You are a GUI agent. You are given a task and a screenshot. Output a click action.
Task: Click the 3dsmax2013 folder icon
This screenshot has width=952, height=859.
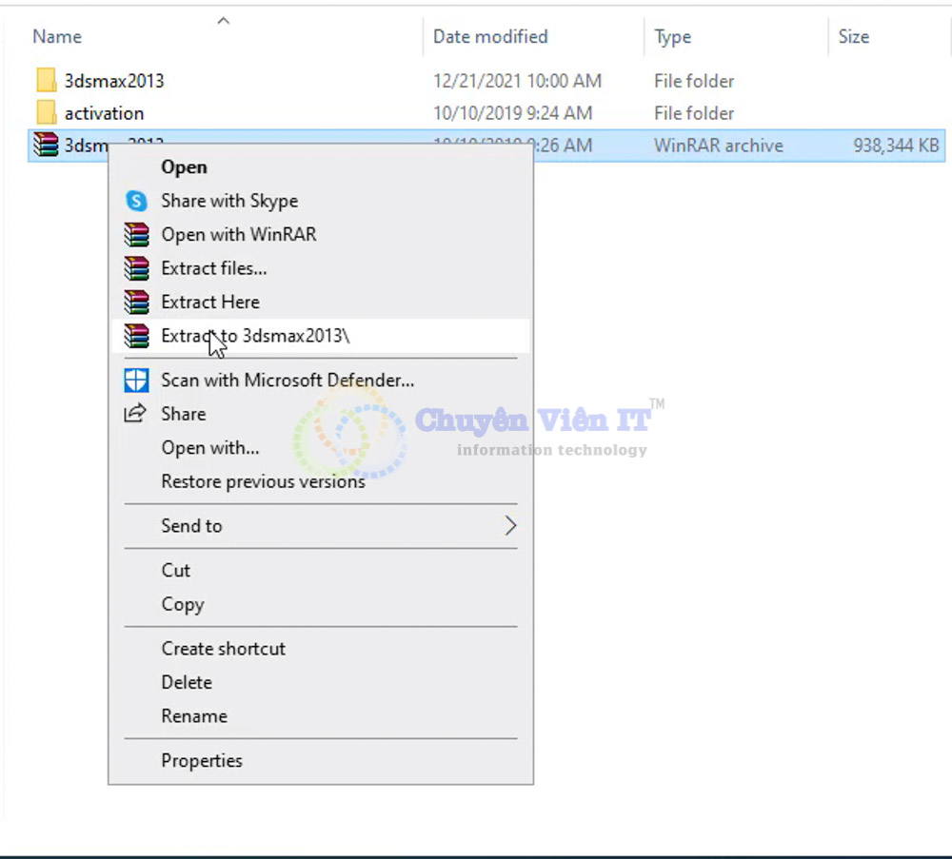[46, 81]
